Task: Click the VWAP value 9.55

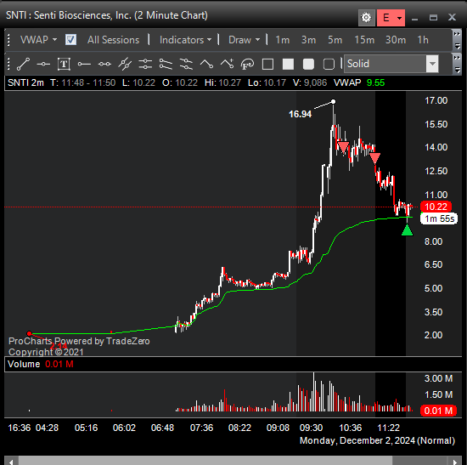Action: (x=375, y=82)
